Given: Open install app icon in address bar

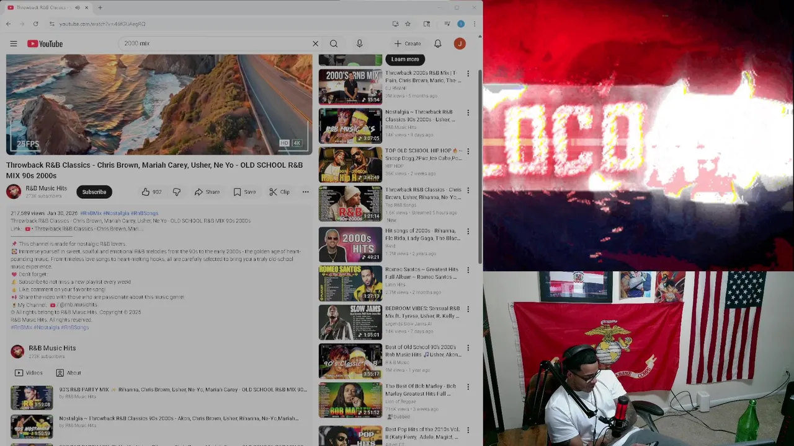Looking at the screenshot, I should (x=395, y=24).
